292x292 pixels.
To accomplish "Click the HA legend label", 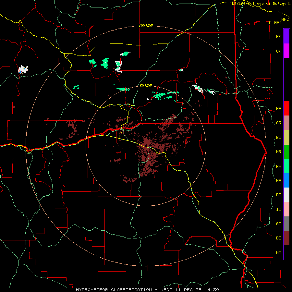I will pos(278,109).
